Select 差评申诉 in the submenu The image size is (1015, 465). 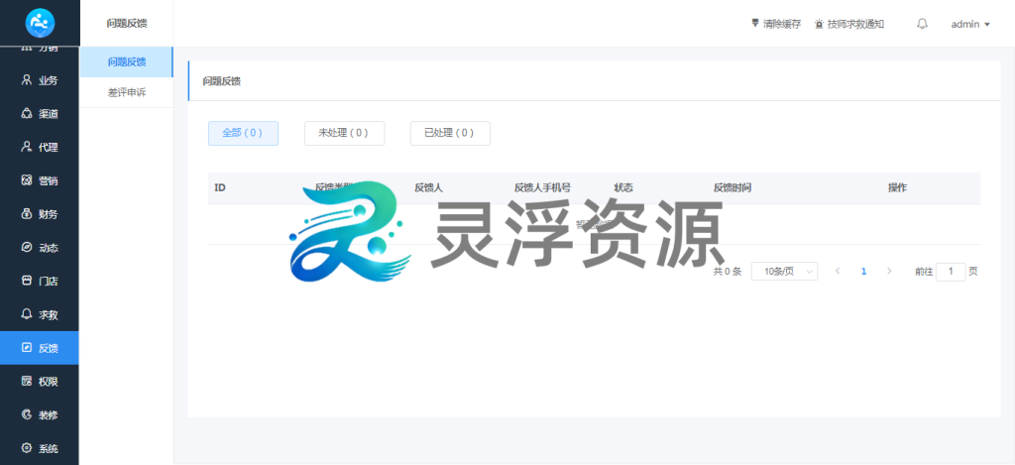127,92
